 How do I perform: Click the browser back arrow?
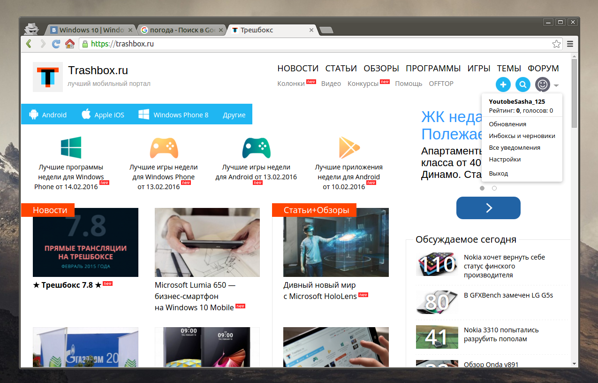[x=29, y=44]
